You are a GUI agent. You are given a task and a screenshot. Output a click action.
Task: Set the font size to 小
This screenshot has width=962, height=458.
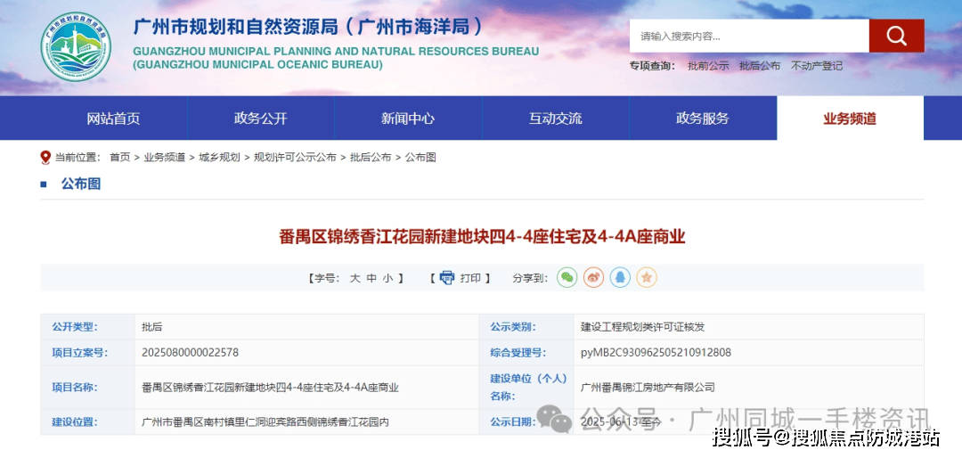click(x=387, y=278)
